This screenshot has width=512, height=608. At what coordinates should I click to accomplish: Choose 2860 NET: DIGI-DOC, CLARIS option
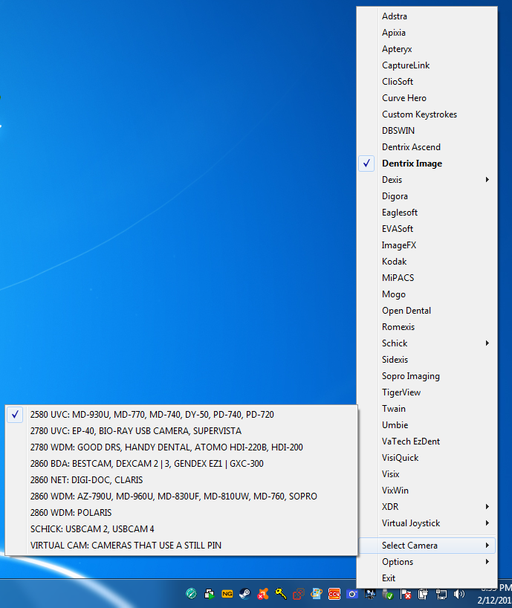point(181,479)
